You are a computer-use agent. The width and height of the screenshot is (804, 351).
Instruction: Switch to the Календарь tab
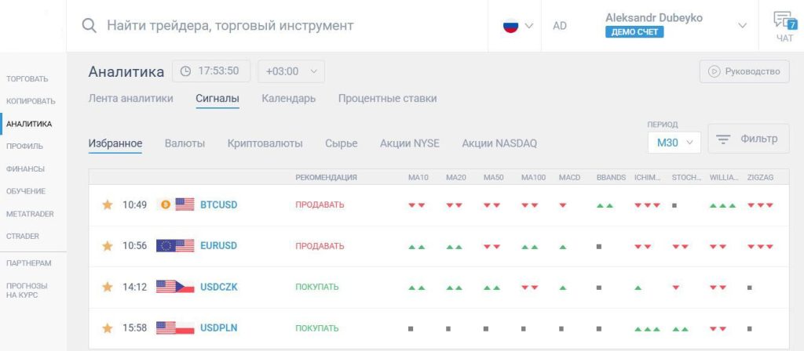289,98
